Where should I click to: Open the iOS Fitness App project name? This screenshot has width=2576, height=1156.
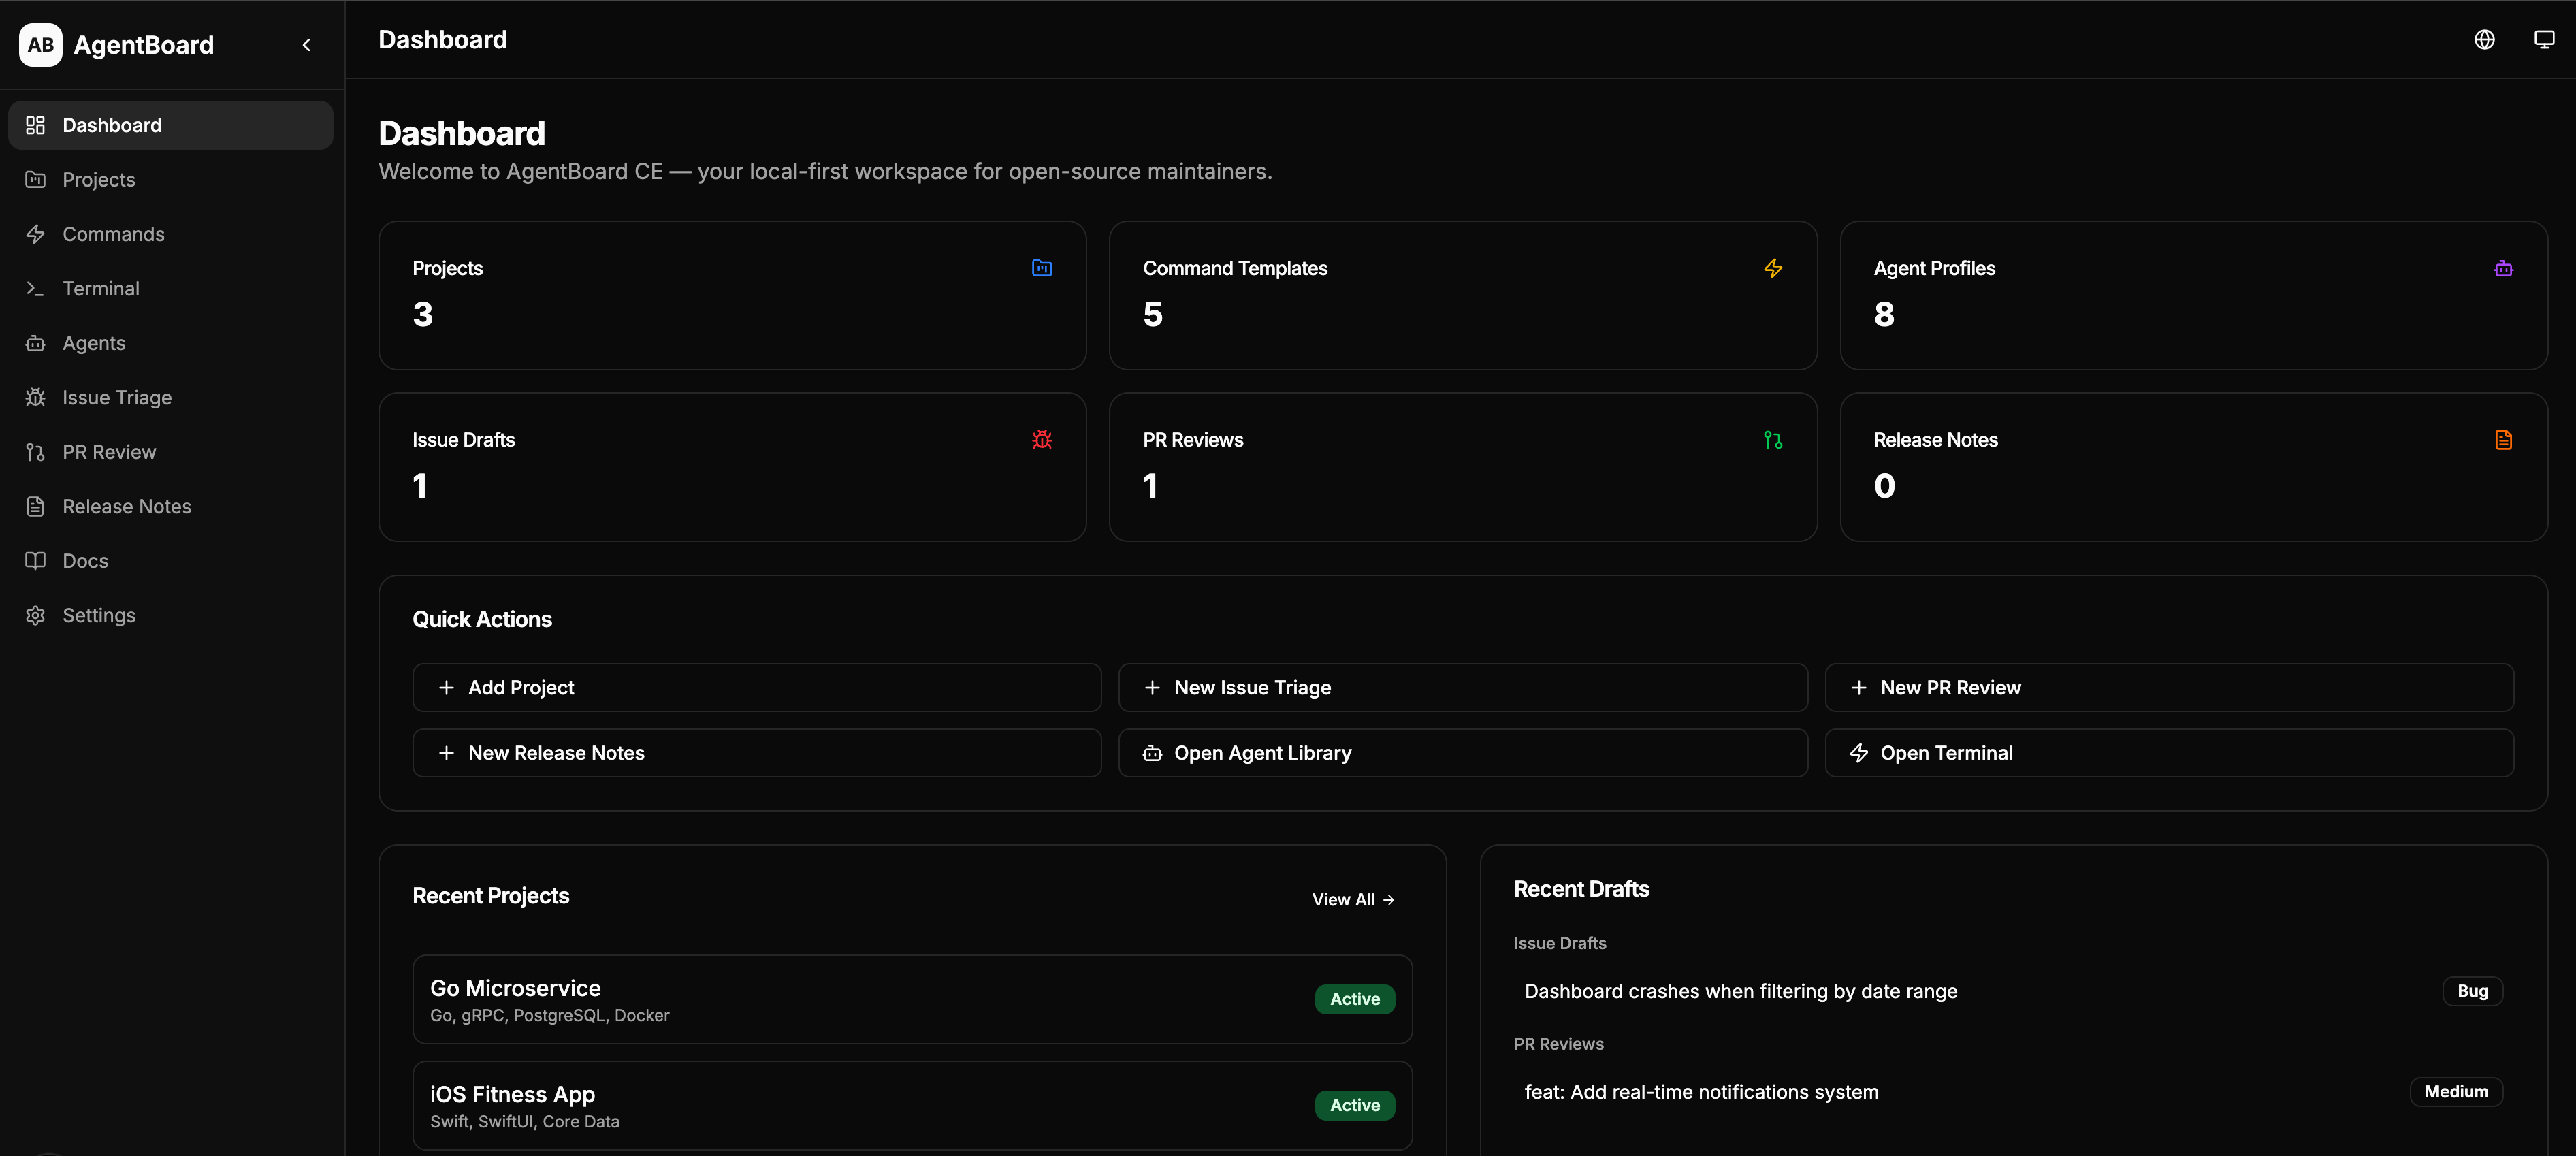pyautogui.click(x=512, y=1094)
